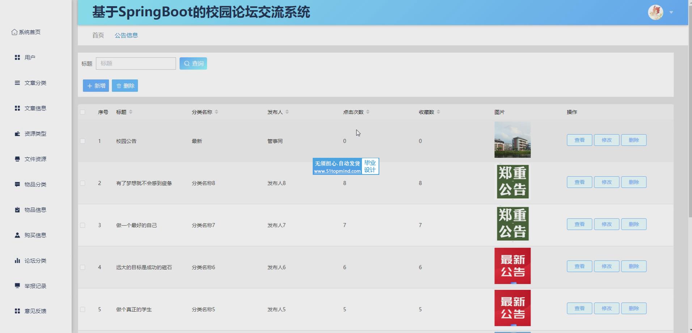The height and width of the screenshot is (333, 692).
Task: Open 购买信息 via the person icon
Action: [17, 235]
